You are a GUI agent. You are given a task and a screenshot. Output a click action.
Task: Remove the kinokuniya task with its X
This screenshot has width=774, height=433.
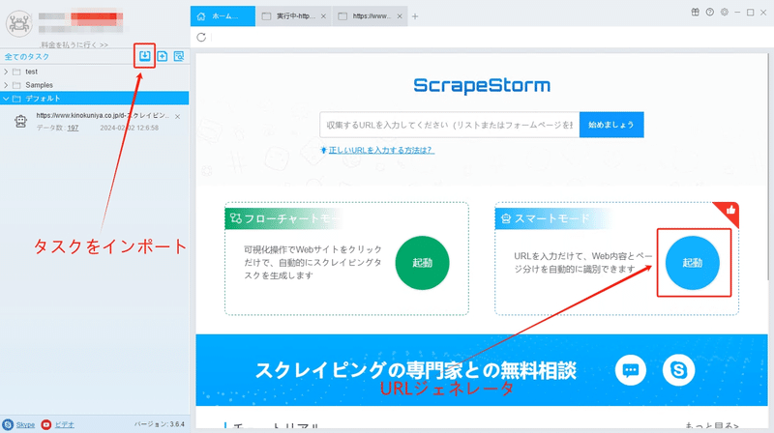point(178,116)
